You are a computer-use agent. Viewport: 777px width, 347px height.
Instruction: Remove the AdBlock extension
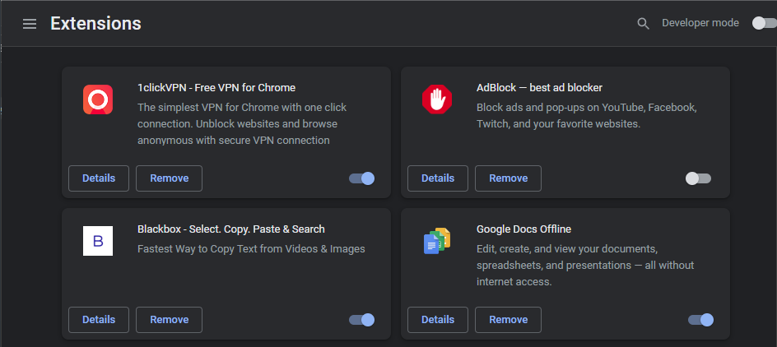(x=508, y=178)
